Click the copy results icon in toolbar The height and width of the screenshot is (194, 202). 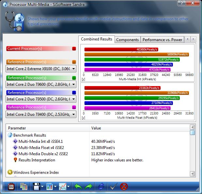pos(24,187)
